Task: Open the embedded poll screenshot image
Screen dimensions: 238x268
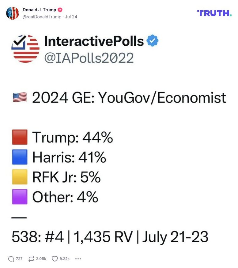Action: coord(119,138)
